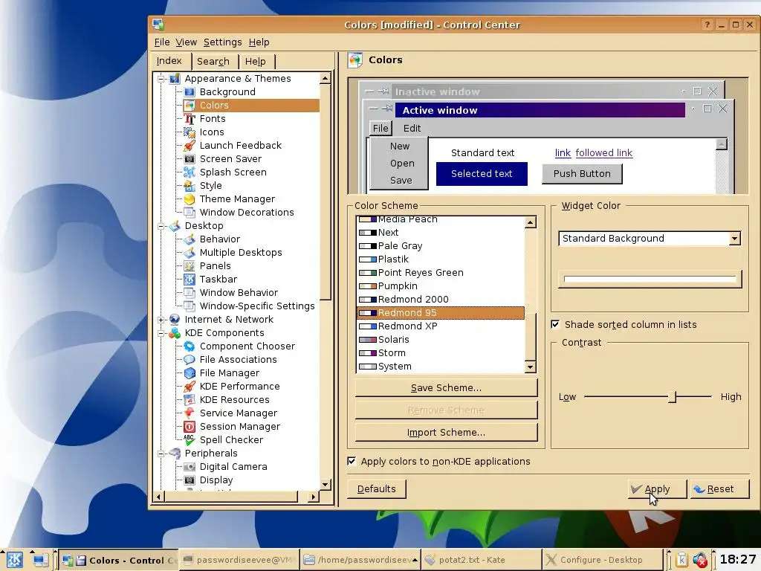This screenshot has height=571, width=761.
Task: Switch to the Search tab
Action: point(213,61)
